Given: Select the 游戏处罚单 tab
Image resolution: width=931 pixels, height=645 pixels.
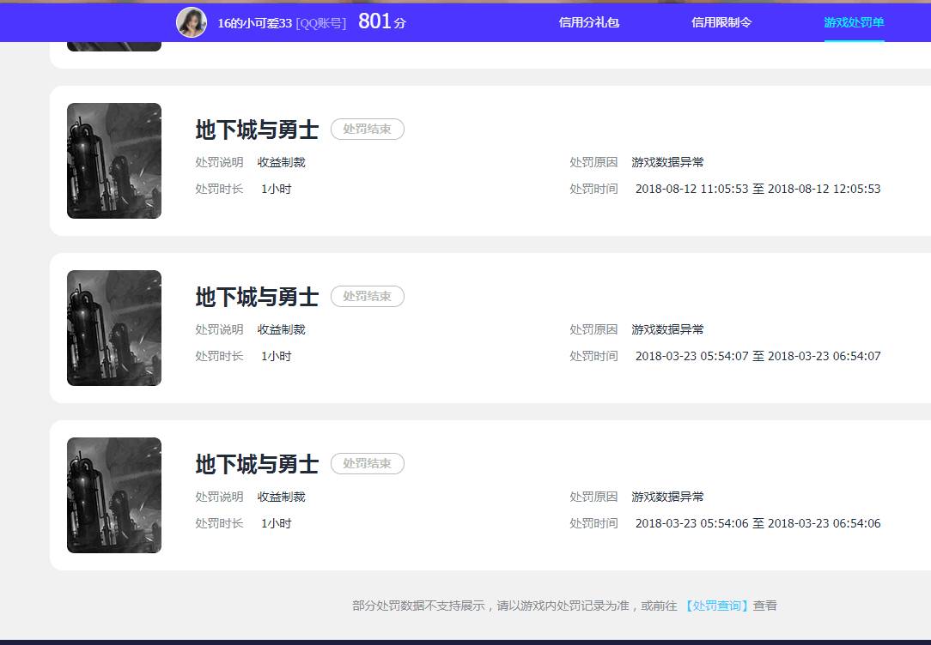Looking at the screenshot, I should [854, 22].
